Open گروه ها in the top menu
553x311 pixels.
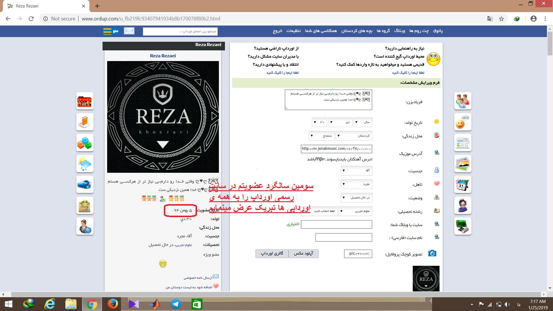383,31
